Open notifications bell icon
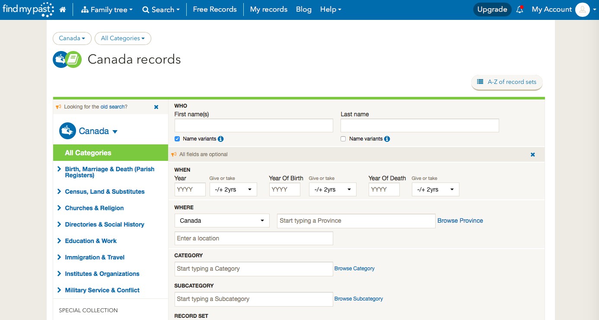599x320 pixels. coord(520,9)
